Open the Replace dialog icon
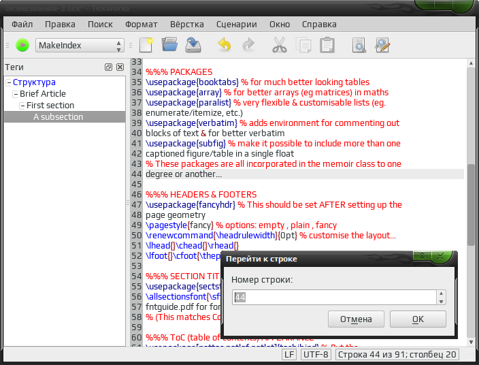 (382, 45)
